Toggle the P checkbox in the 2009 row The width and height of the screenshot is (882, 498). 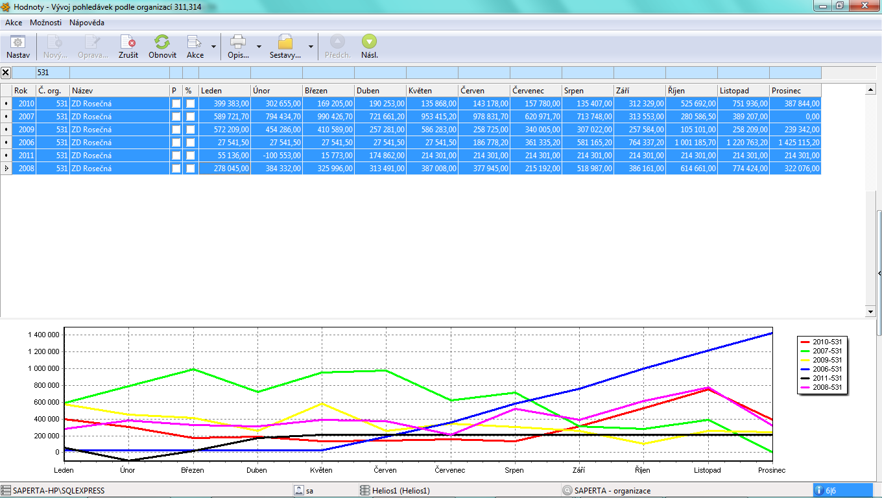pos(176,129)
